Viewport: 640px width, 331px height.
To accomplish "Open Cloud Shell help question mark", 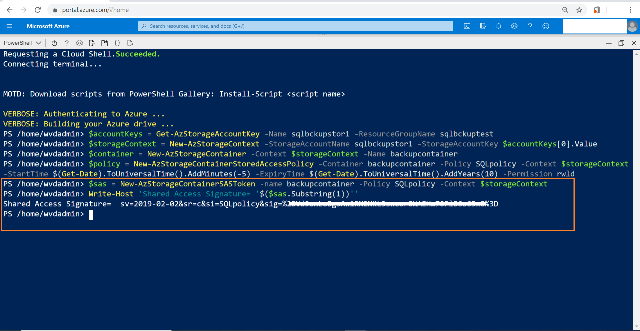I will pyautogui.click(x=67, y=43).
